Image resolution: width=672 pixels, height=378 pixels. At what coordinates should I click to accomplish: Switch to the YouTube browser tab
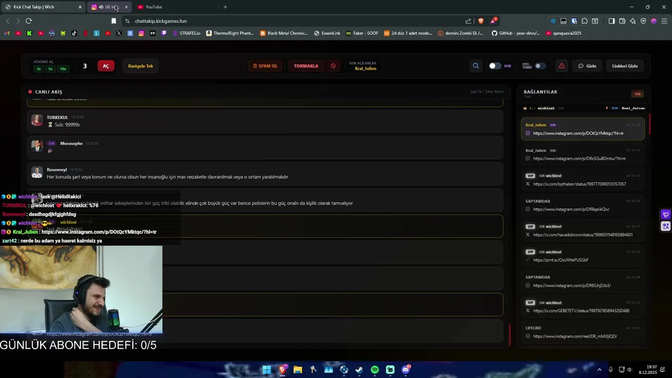coord(176,7)
